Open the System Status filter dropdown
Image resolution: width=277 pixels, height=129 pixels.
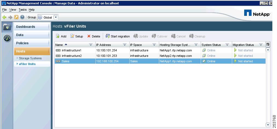coord(227,45)
